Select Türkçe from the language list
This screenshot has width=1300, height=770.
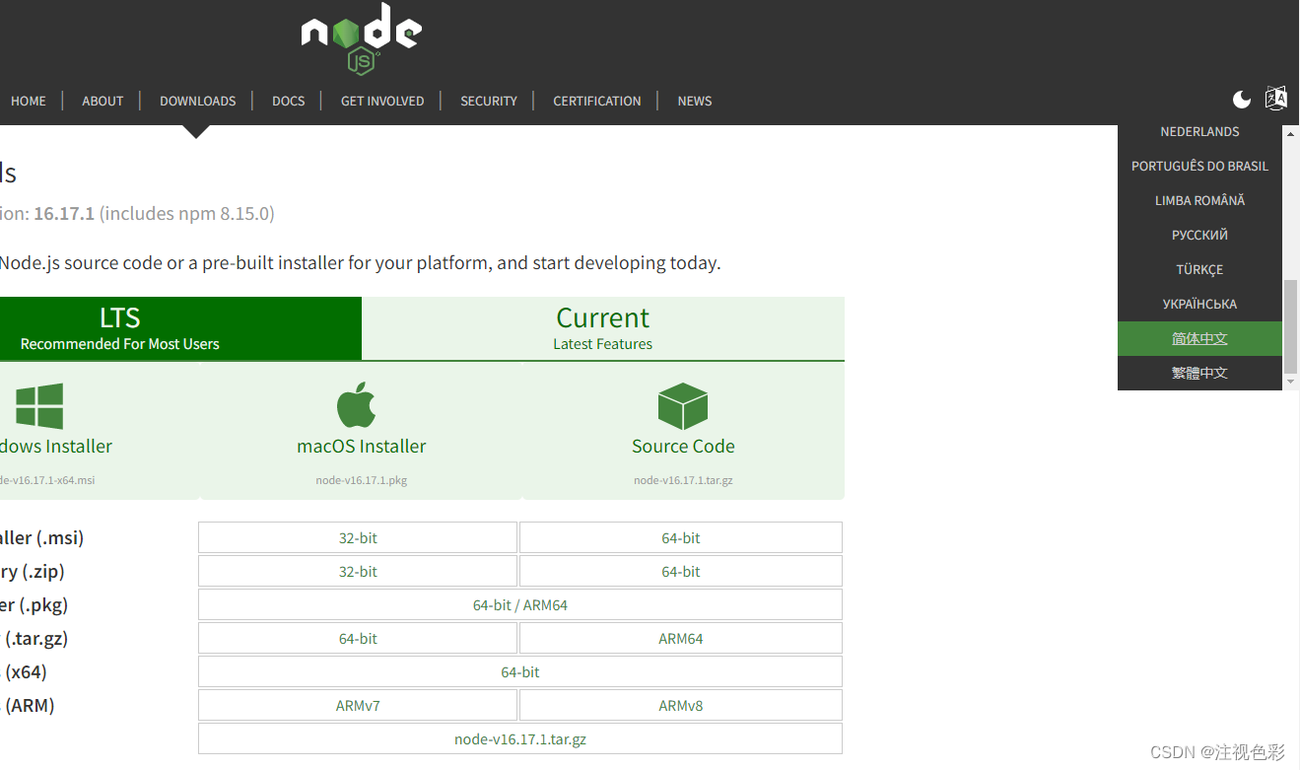click(x=1199, y=268)
